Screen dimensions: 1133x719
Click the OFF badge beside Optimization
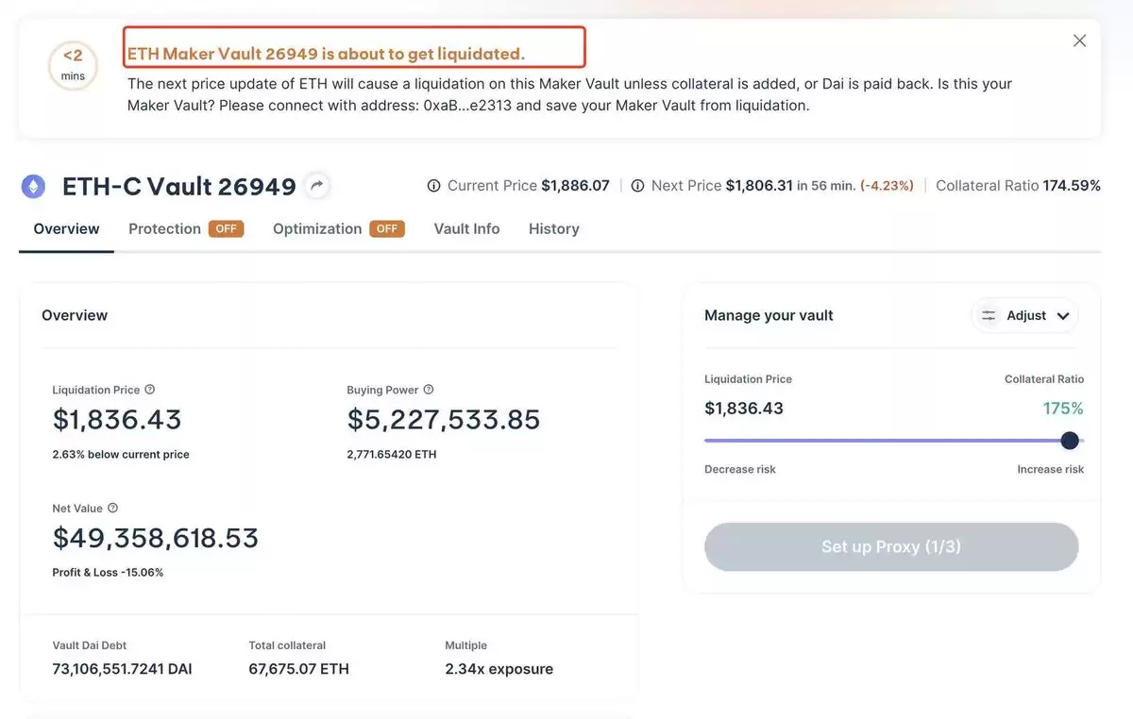387,229
